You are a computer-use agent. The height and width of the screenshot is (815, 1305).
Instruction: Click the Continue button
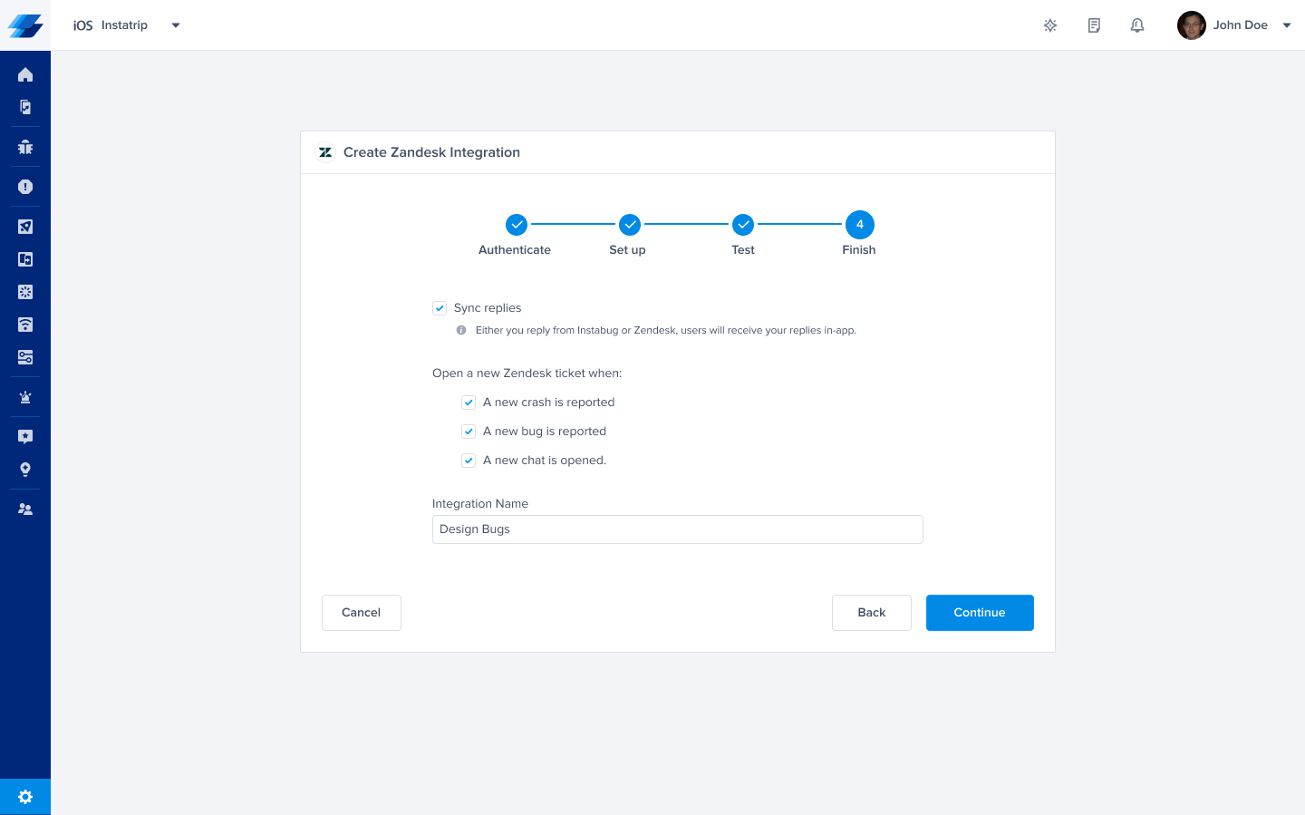tap(980, 613)
